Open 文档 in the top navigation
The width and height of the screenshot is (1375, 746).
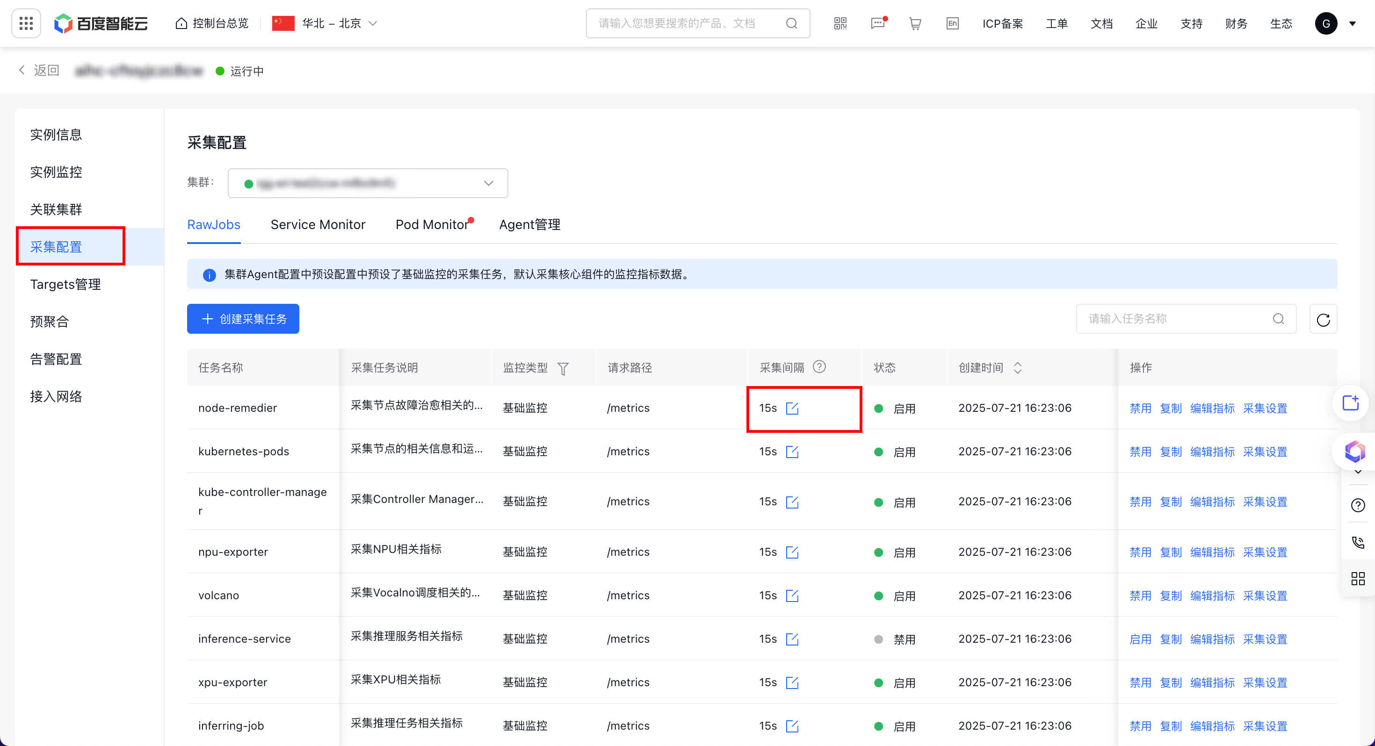coord(1101,23)
